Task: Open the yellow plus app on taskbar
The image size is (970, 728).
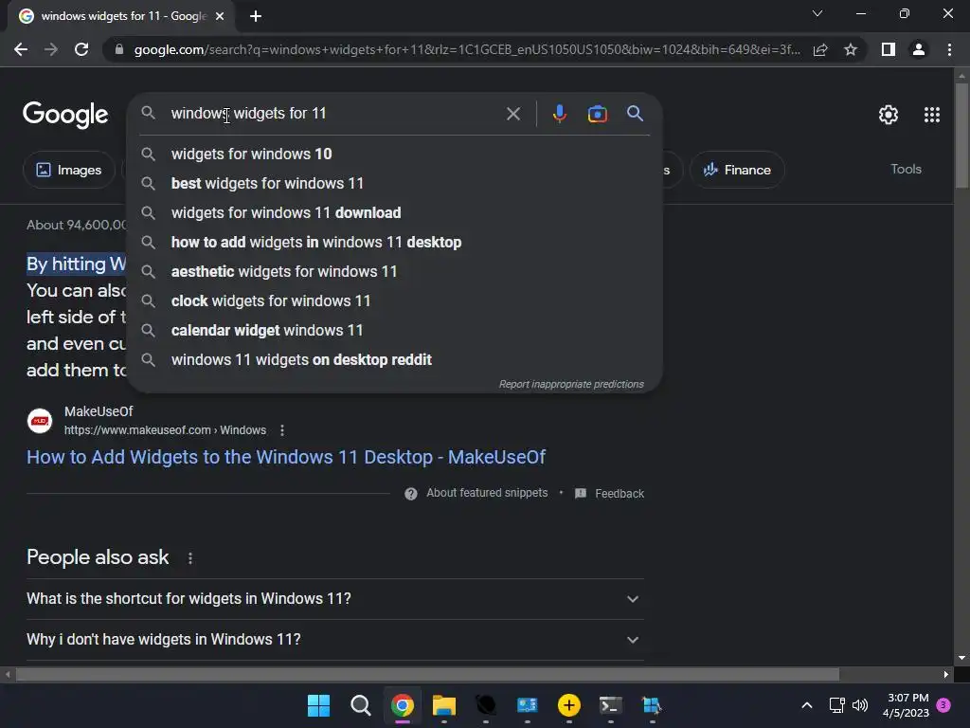Action: pyautogui.click(x=568, y=705)
